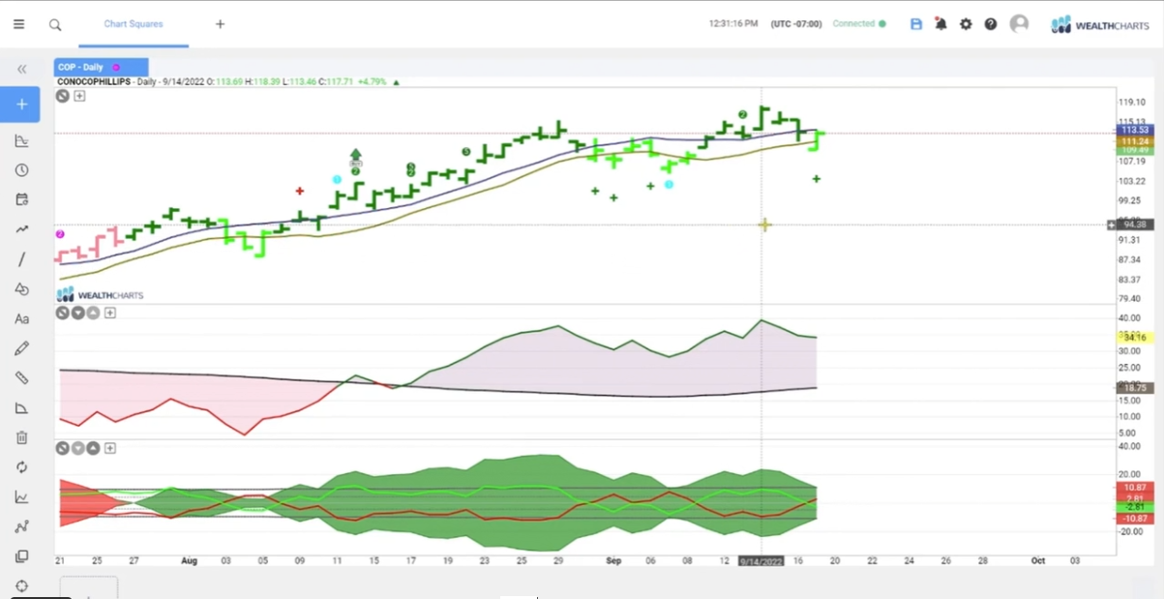
Task: Open the user profile avatar
Action: [x=1019, y=24]
